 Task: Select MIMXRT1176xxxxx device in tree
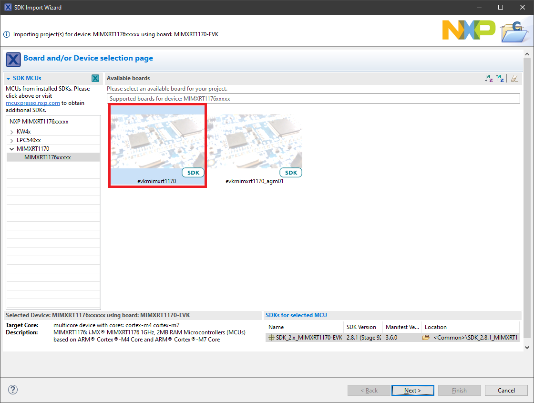[47, 157]
